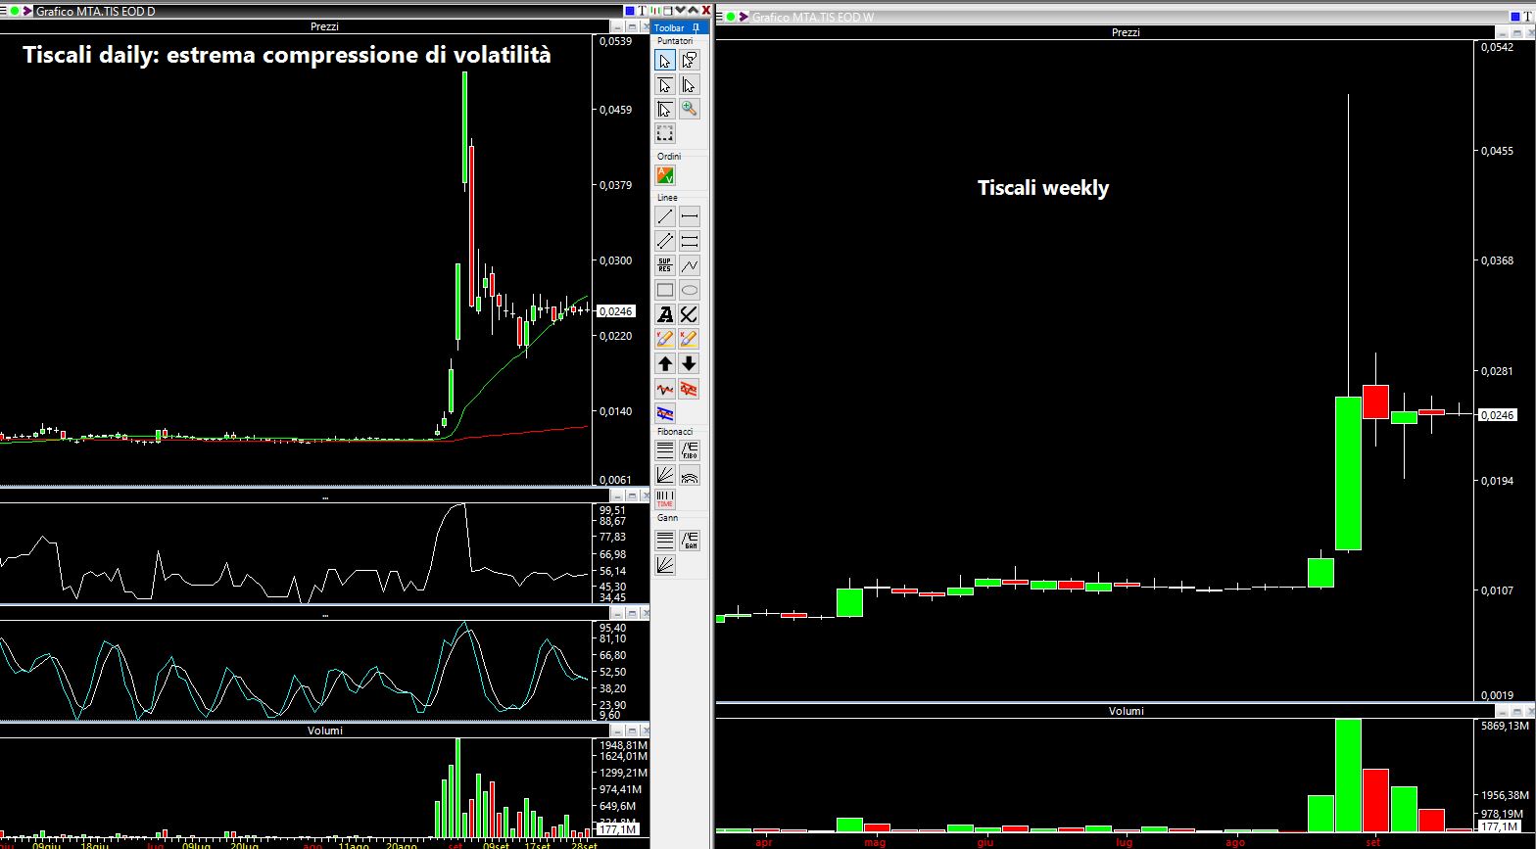
Task: Insert an up arrow marker
Action: [x=665, y=364]
